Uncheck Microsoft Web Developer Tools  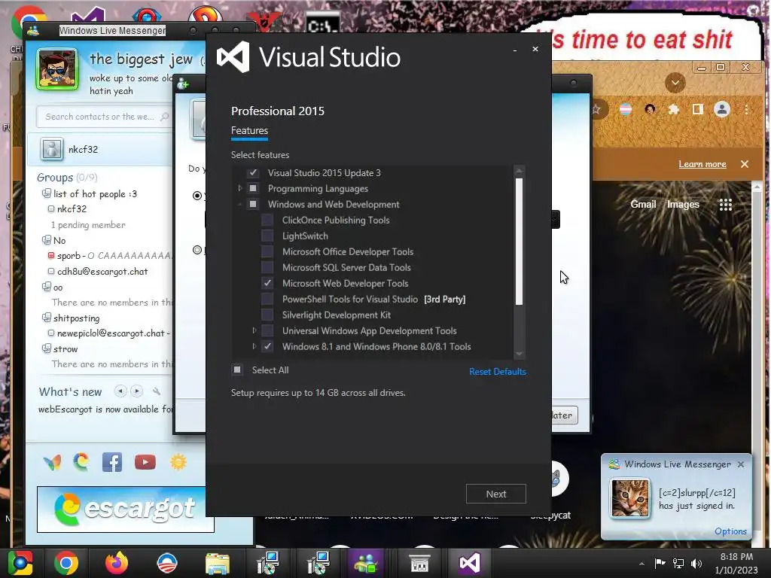[x=267, y=283]
